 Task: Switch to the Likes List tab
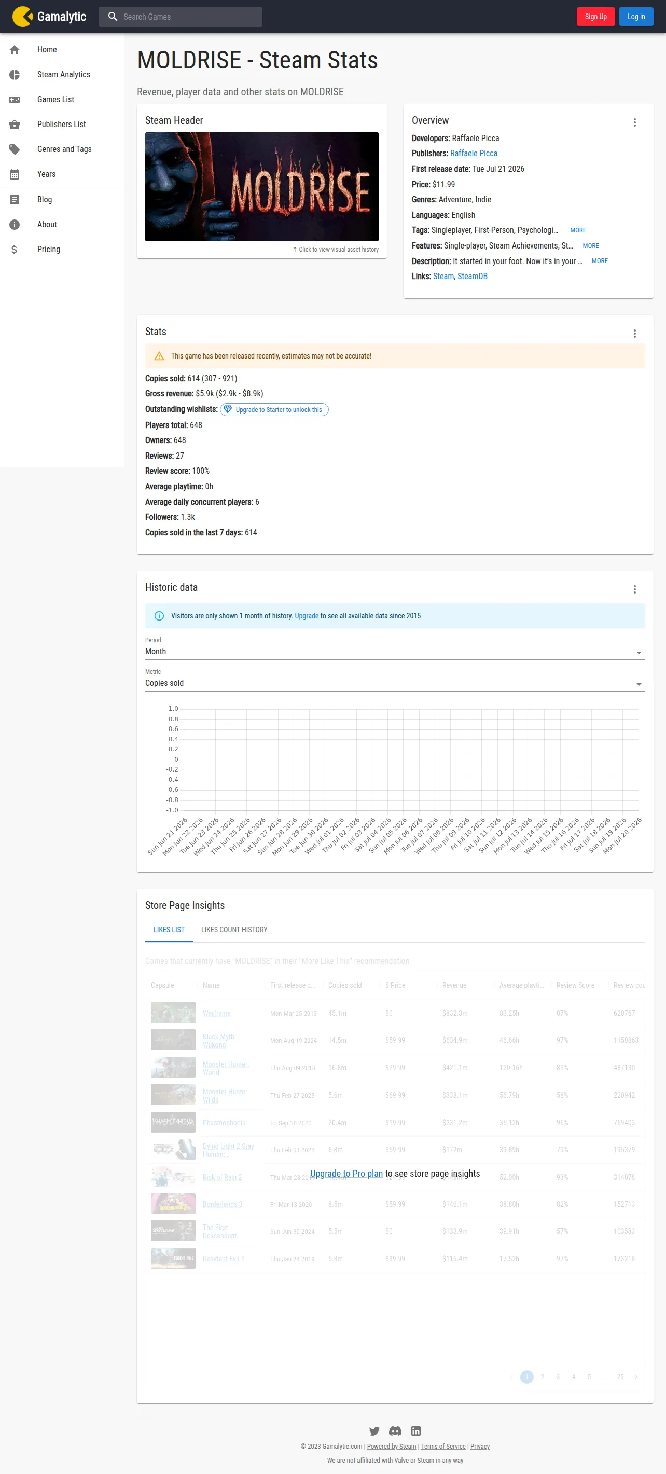pyautogui.click(x=169, y=930)
